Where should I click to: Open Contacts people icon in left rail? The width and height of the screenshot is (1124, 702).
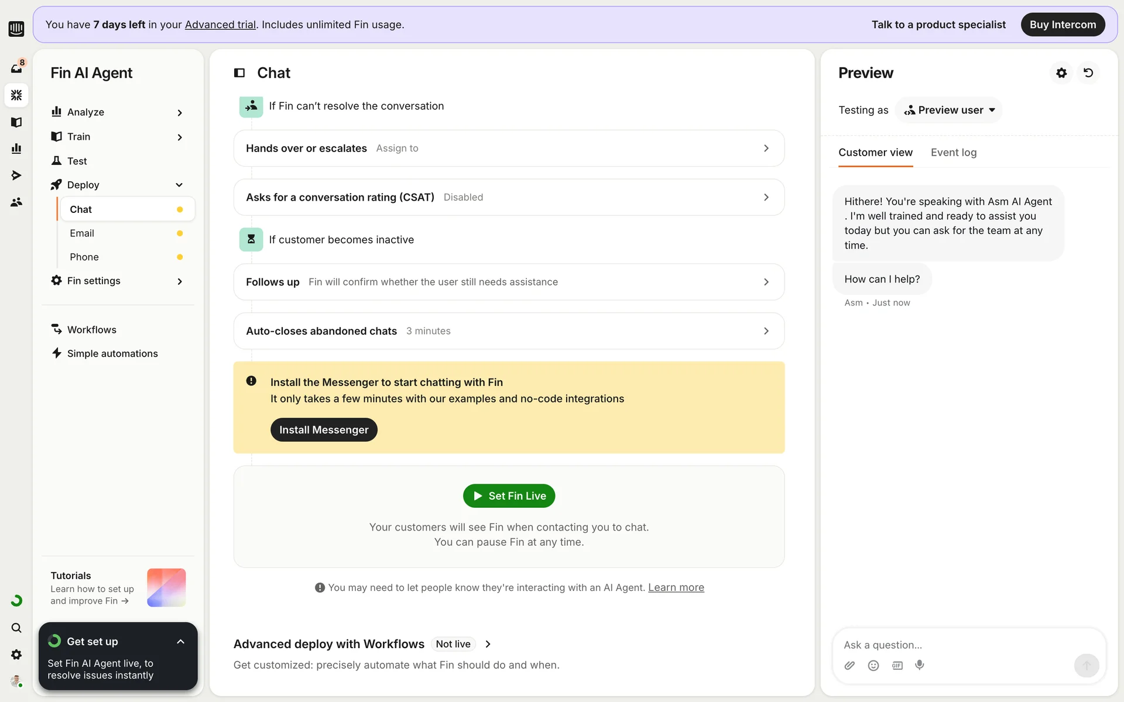[x=16, y=202]
